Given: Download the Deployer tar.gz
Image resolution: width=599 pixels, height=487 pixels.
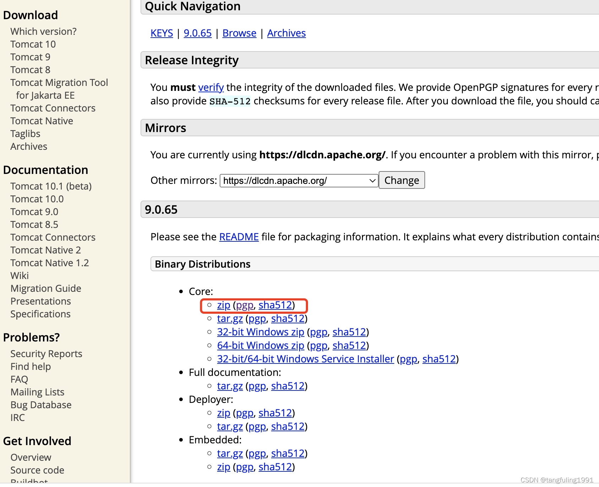Looking at the screenshot, I should point(230,427).
